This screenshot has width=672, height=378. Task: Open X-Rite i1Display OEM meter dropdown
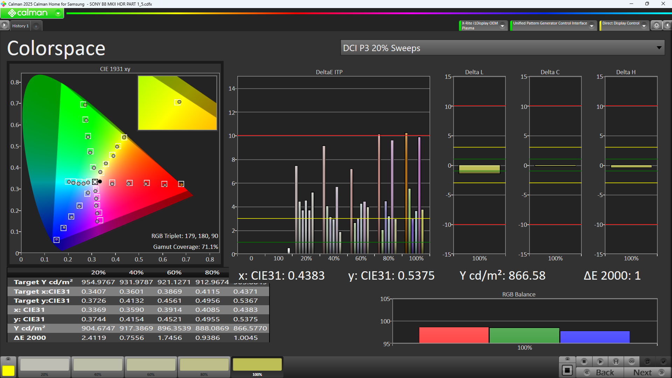point(502,26)
